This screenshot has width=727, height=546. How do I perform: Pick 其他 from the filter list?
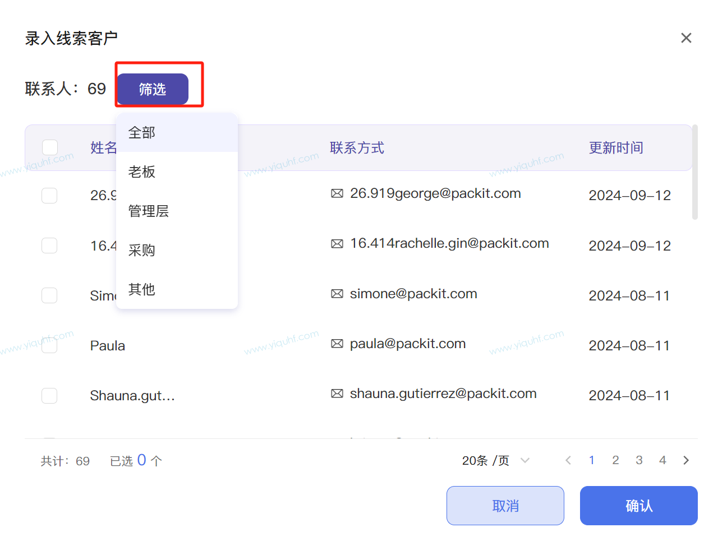point(177,289)
